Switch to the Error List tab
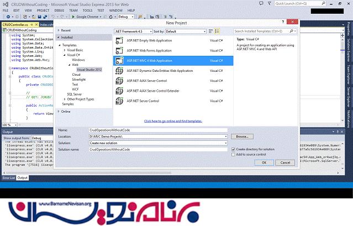The height and width of the screenshot is (226, 353). [9, 177]
